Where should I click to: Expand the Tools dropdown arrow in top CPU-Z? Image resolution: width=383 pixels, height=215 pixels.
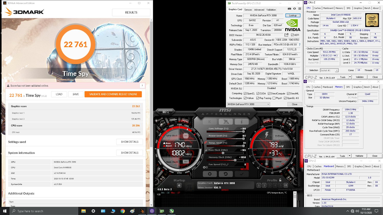coord(350,77)
